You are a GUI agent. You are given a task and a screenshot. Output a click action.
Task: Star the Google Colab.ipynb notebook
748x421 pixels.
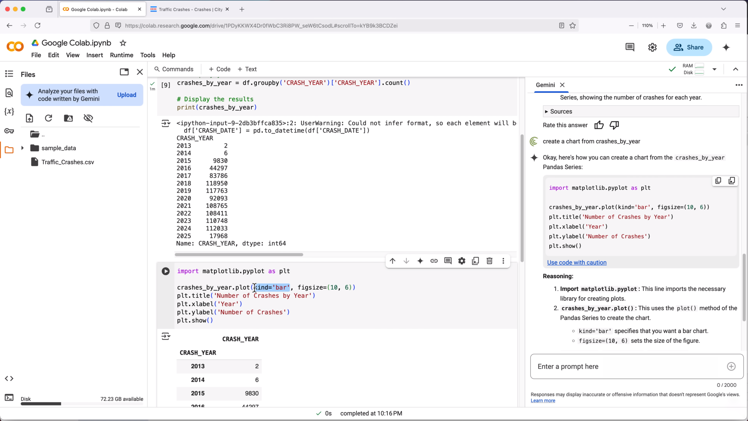[x=123, y=43]
